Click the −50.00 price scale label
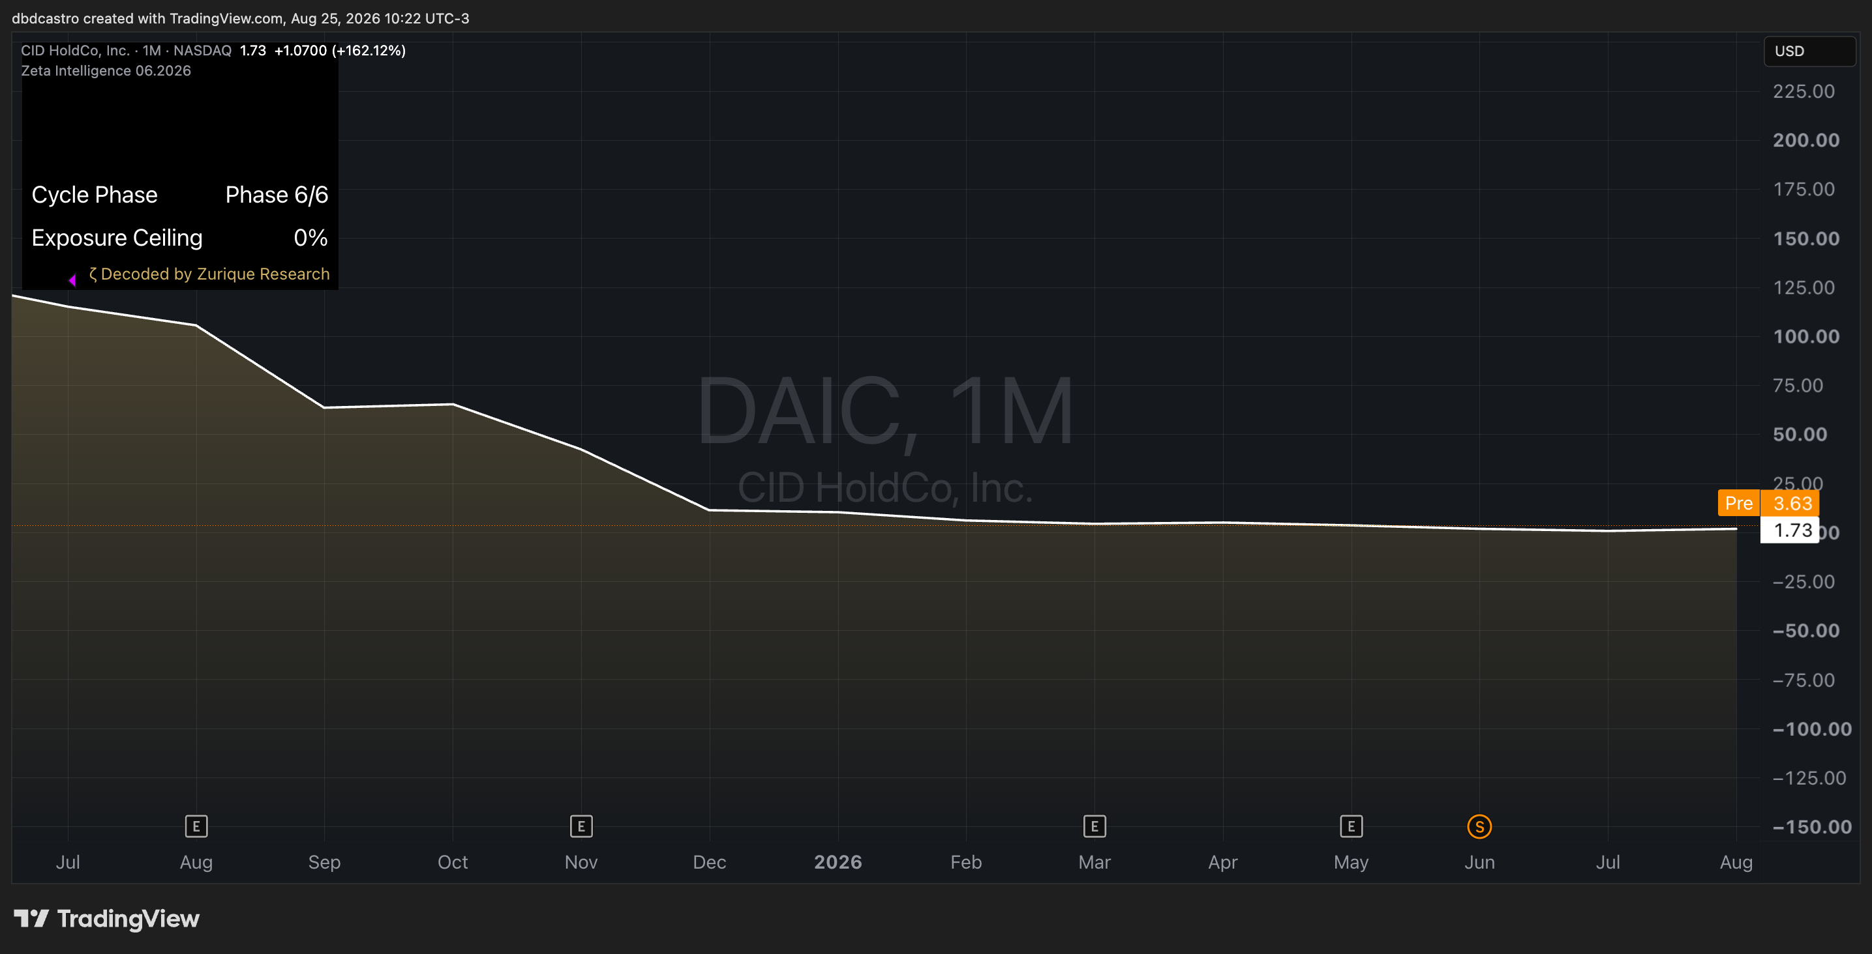1872x954 pixels. coord(1806,630)
